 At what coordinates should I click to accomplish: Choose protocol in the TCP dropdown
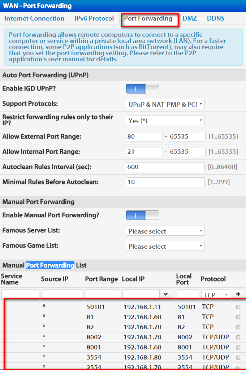[x=216, y=295]
